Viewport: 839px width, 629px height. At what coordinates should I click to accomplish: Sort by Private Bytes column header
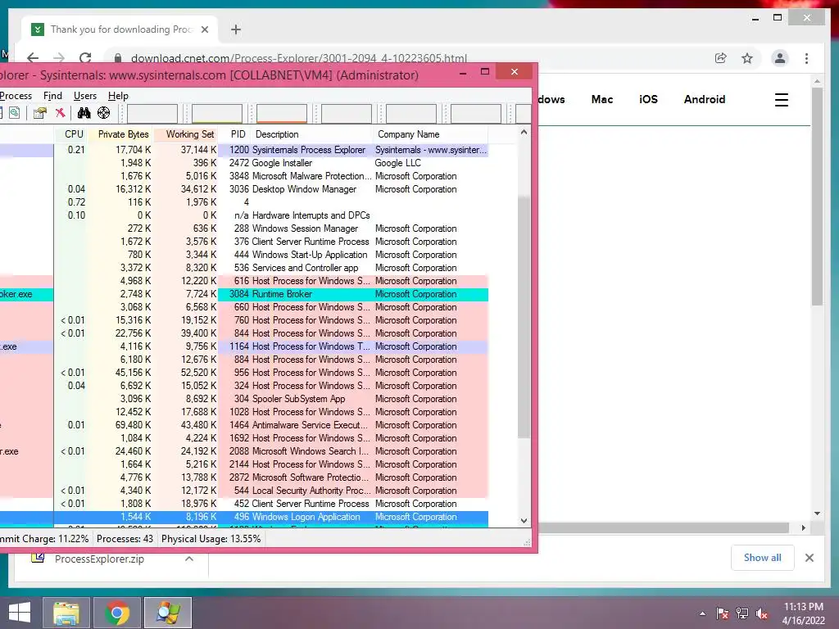tap(123, 134)
